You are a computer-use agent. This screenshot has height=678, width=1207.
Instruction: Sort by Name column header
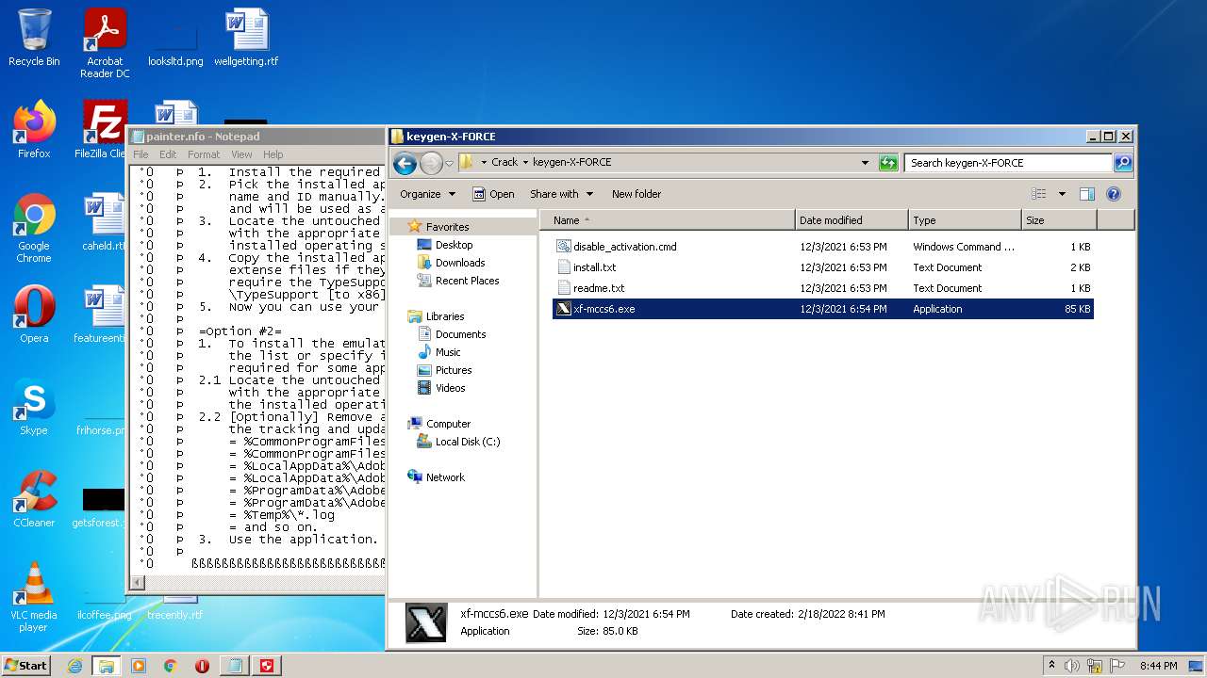[x=668, y=220]
